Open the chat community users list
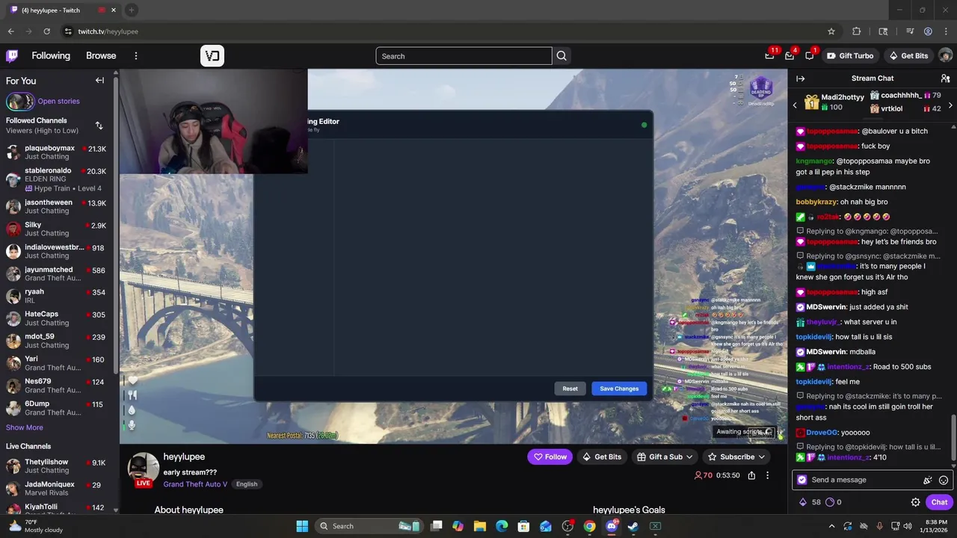The width and height of the screenshot is (957, 538). 945,78
